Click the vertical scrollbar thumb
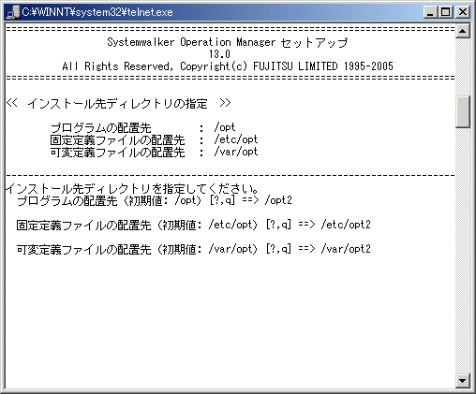 tap(463, 111)
